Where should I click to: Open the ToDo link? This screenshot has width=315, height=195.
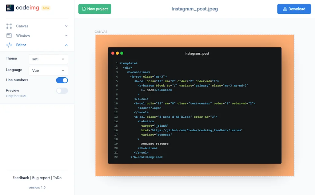click(x=57, y=178)
